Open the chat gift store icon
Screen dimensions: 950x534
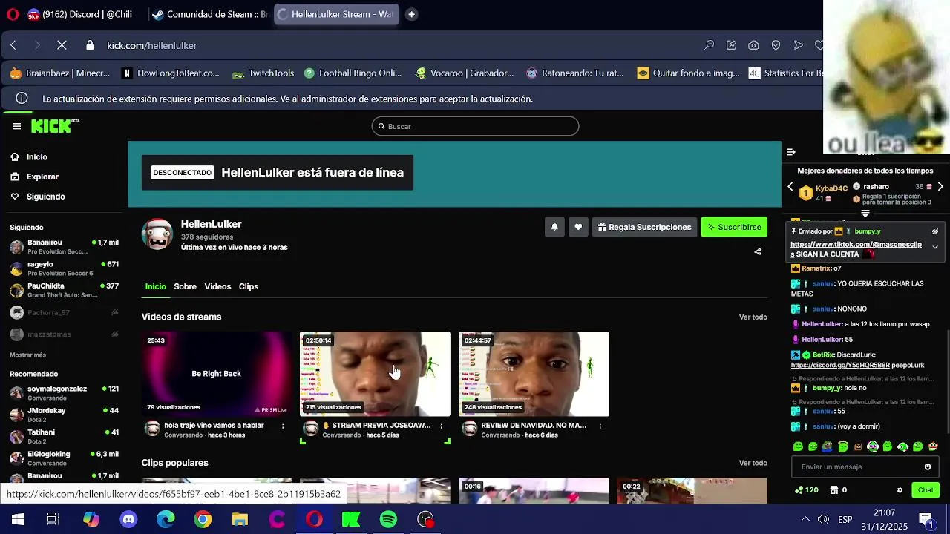[x=834, y=490]
